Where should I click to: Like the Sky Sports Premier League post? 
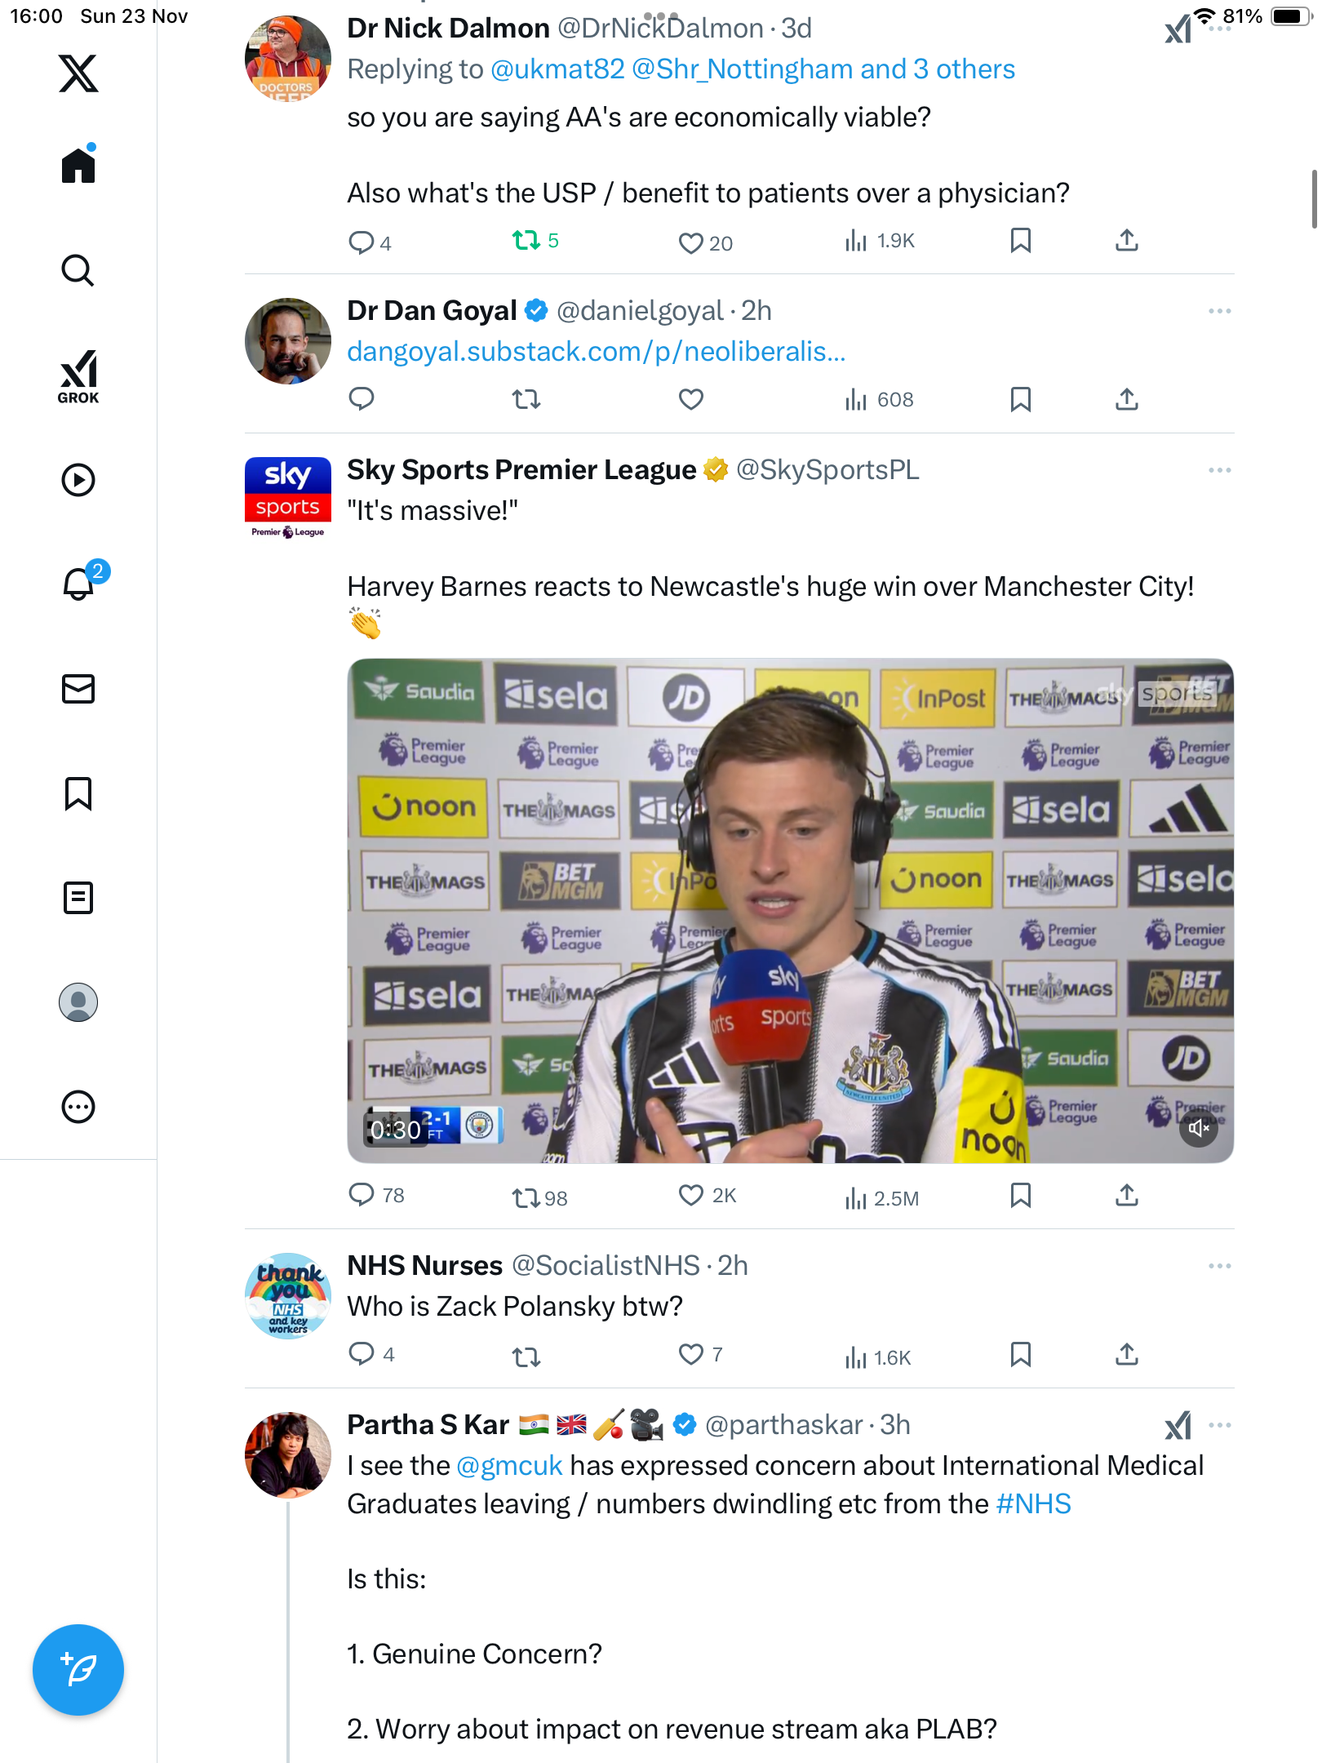tap(691, 1196)
